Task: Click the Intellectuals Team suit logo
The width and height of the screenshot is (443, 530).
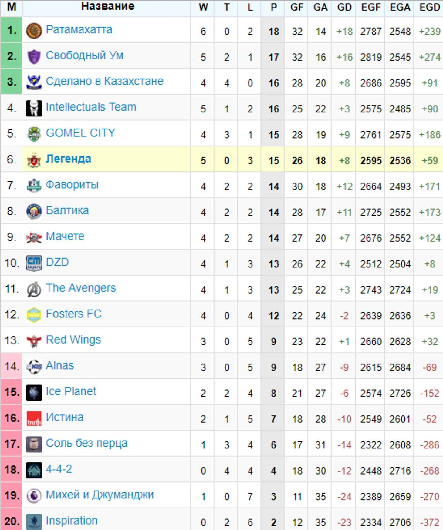Action: point(34,108)
